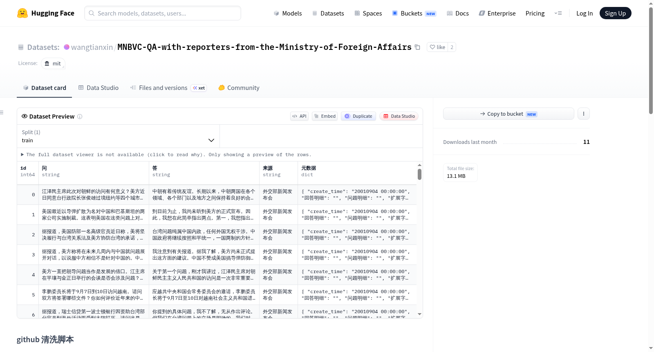Image resolution: width=654 pixels, height=352 pixels.
Task: Open the Datasets navigation item
Action: [328, 13]
